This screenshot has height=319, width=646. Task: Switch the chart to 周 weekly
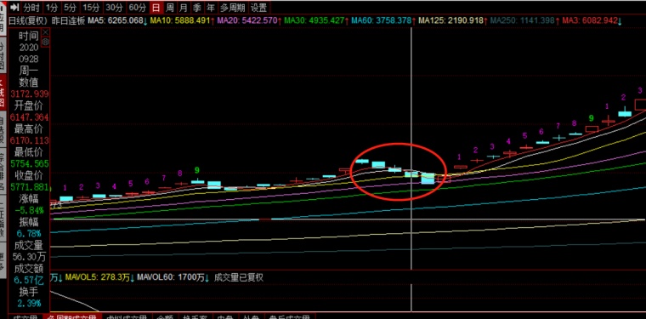pyautogui.click(x=170, y=8)
